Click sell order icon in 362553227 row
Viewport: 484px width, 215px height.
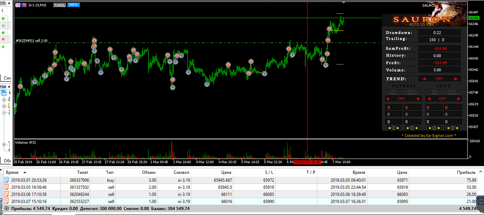6,201
